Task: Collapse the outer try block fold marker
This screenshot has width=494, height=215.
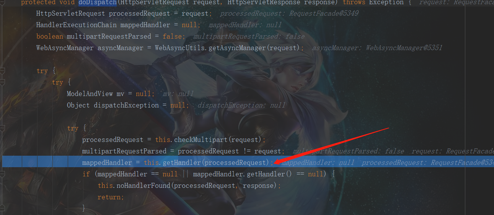Action: (x=2, y=71)
